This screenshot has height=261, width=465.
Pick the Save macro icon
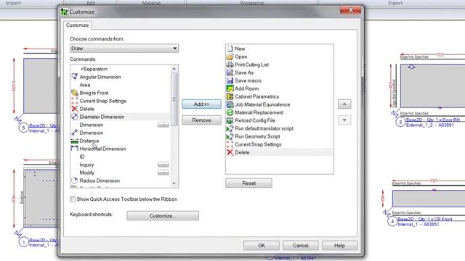[x=230, y=80]
